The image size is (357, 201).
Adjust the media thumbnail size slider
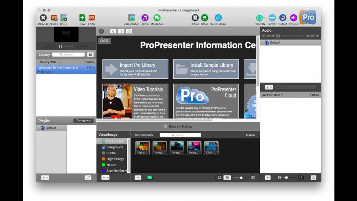(241, 178)
